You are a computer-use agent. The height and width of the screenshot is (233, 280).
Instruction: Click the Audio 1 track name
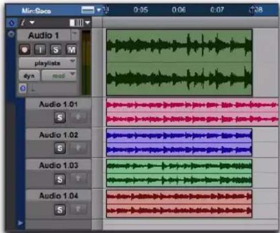point(43,35)
